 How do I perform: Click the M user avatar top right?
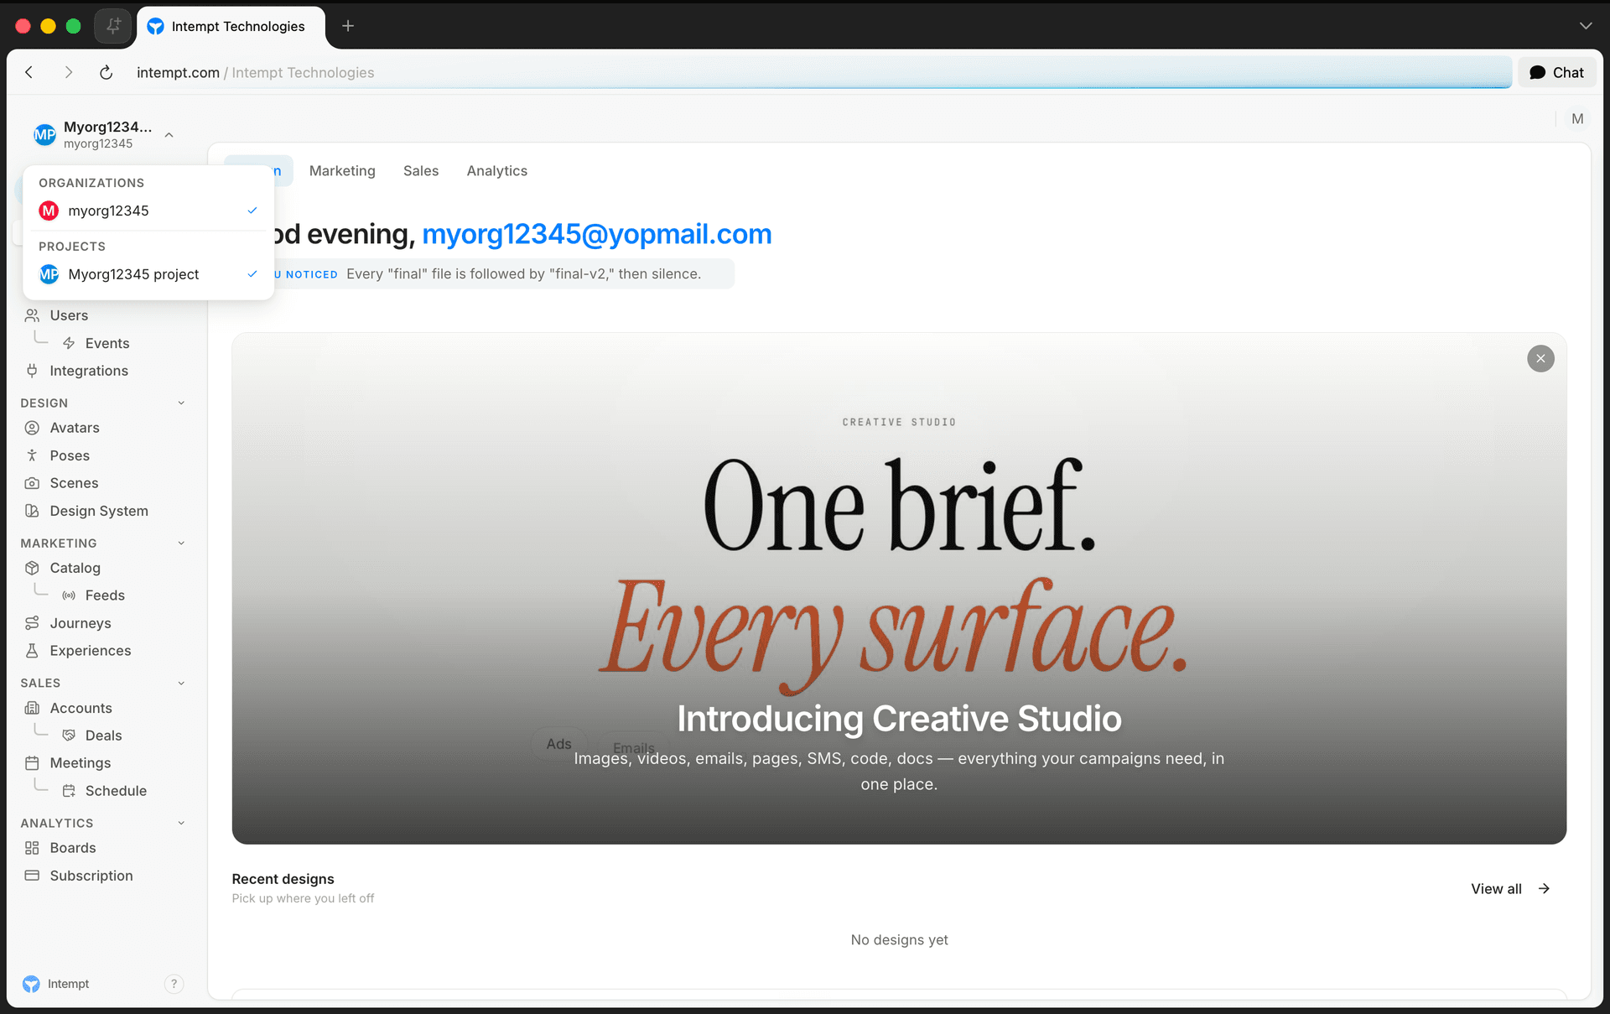click(x=1577, y=119)
